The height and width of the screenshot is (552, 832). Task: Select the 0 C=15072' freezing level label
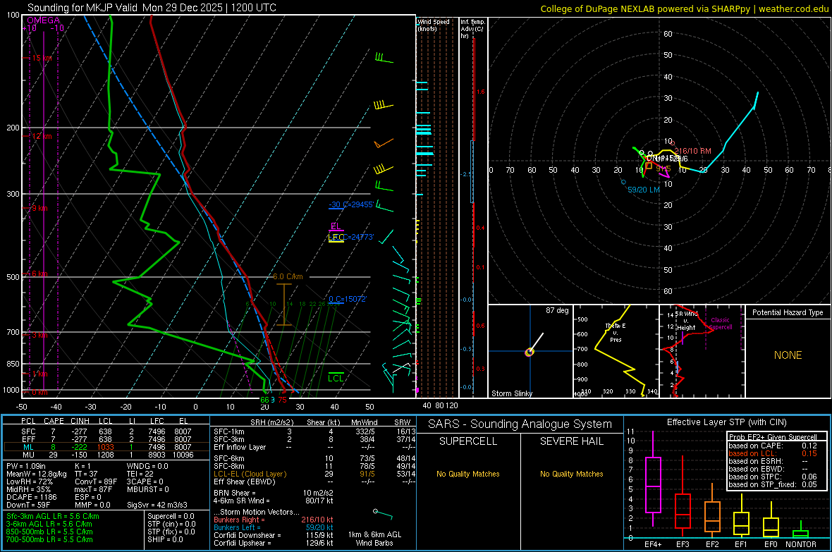tap(348, 299)
